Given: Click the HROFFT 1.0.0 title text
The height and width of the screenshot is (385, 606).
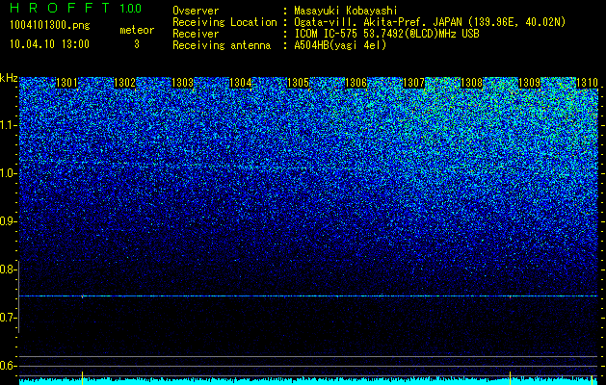Looking at the screenshot, I should [x=75, y=8].
